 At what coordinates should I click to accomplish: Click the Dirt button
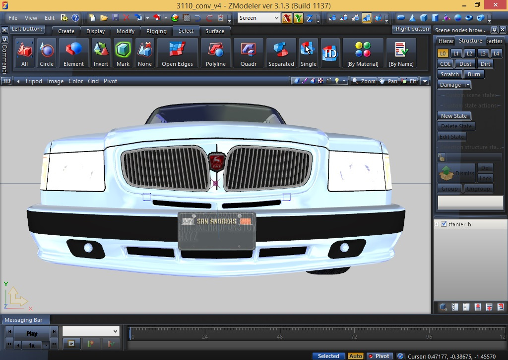pos(485,64)
